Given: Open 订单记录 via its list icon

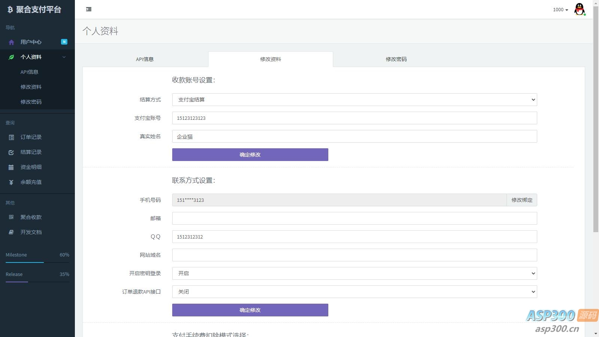Looking at the screenshot, I should [11, 137].
